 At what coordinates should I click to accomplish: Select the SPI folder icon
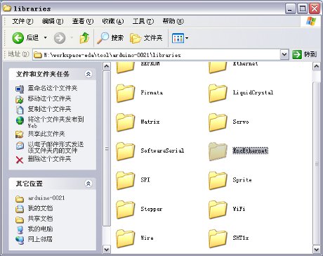[125, 181]
